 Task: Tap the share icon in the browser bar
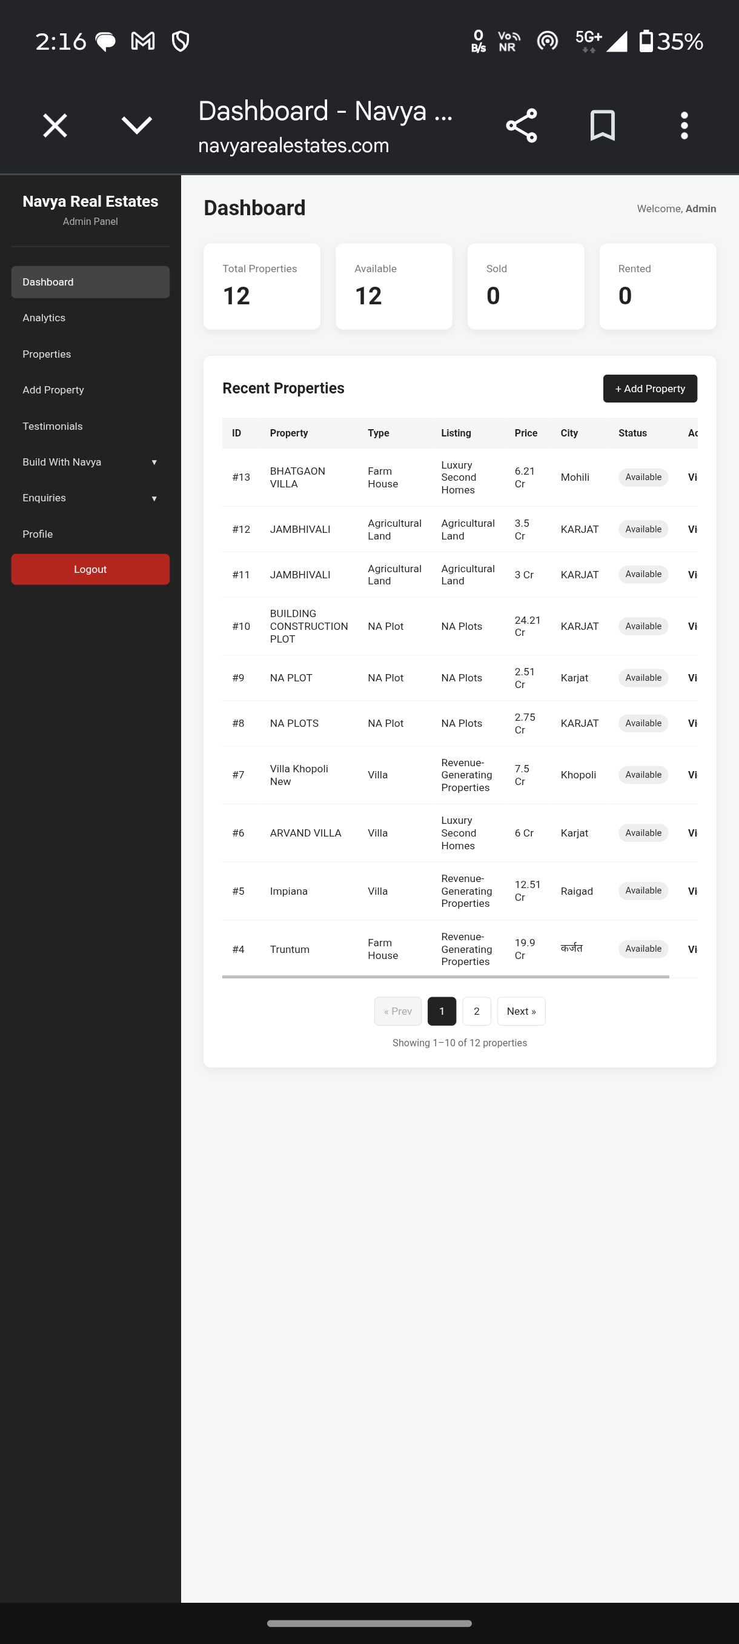coord(521,125)
